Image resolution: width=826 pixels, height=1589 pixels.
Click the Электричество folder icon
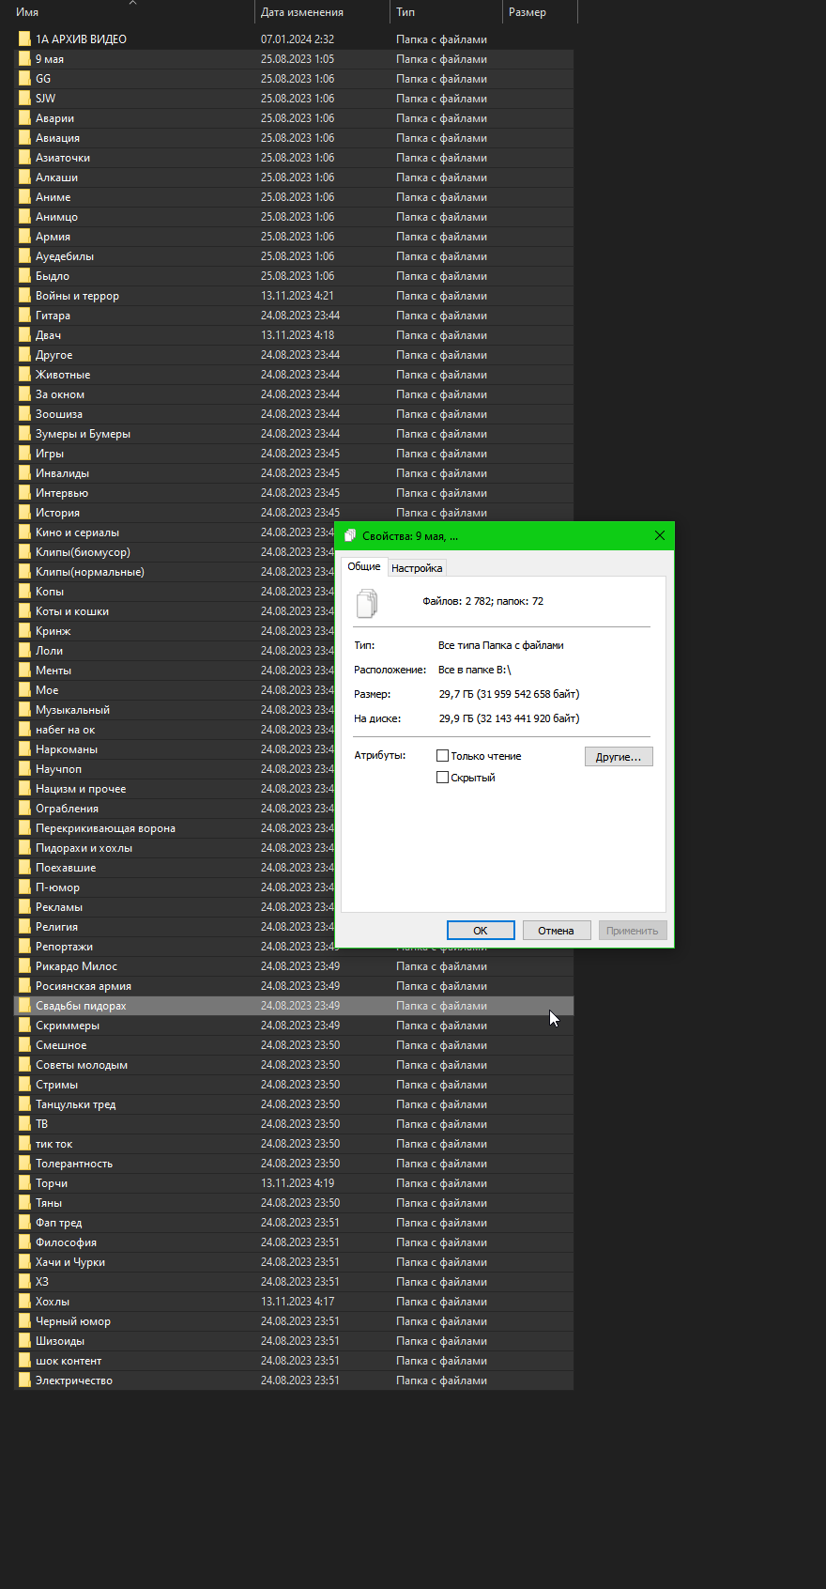[x=24, y=1381]
